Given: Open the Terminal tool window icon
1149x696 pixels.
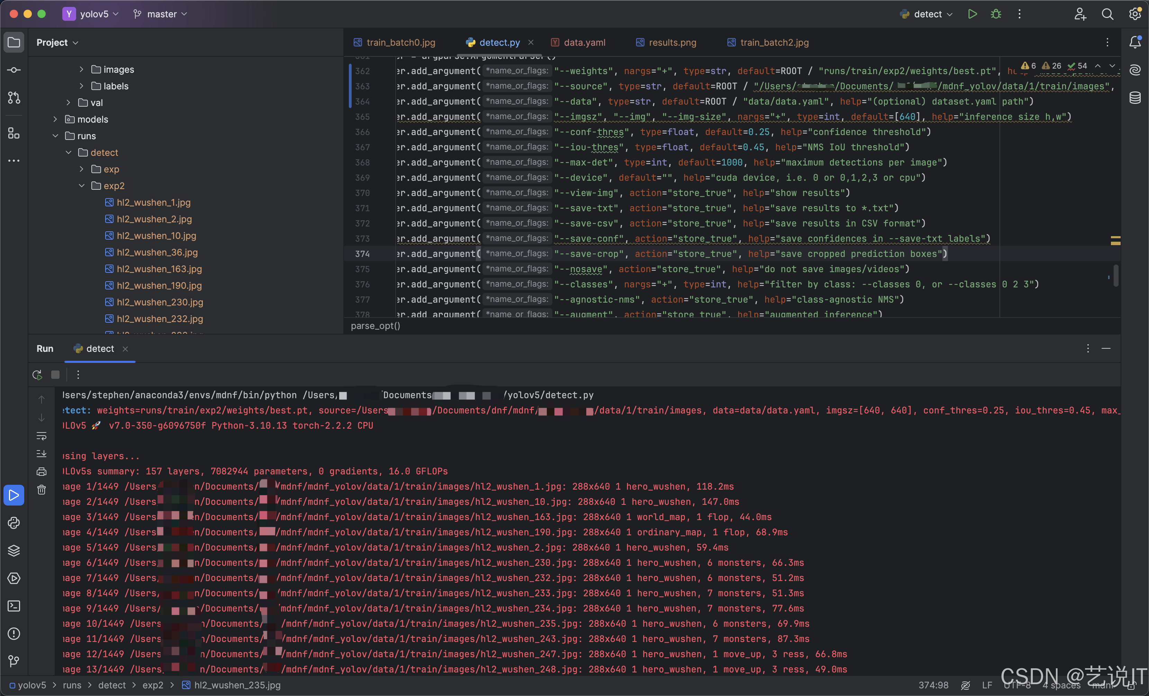Looking at the screenshot, I should coord(13,606).
